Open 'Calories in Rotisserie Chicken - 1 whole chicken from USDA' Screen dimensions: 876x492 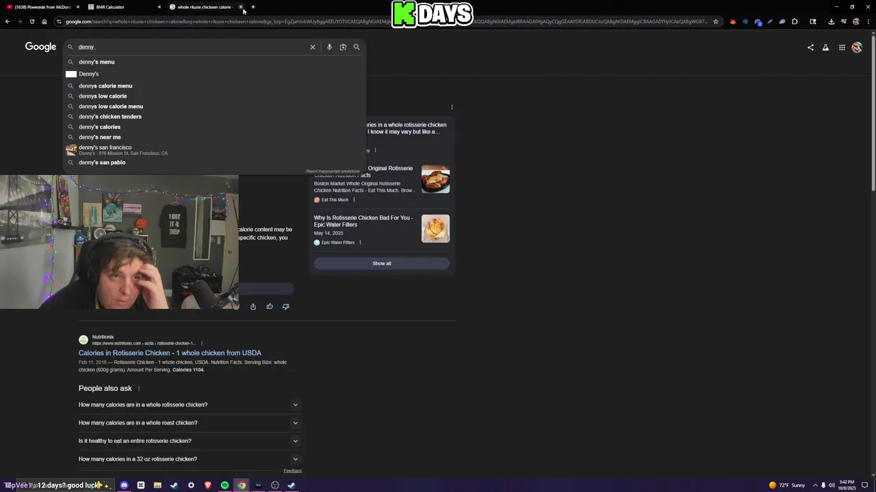point(170,353)
